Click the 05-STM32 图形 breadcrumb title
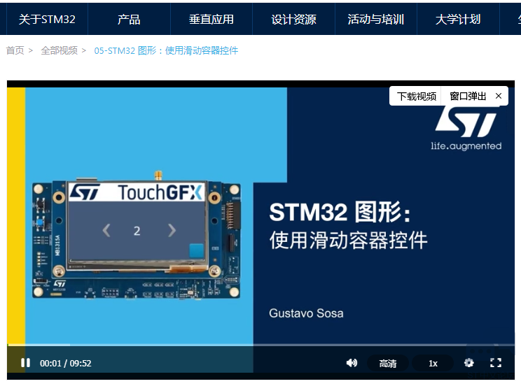This screenshot has width=521, height=386. (166, 50)
